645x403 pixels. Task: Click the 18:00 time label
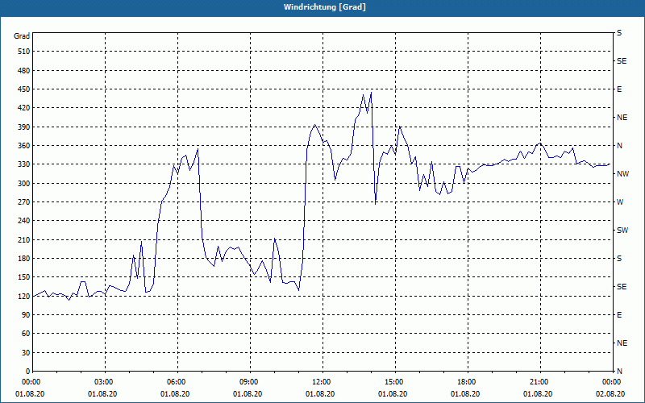click(x=468, y=382)
